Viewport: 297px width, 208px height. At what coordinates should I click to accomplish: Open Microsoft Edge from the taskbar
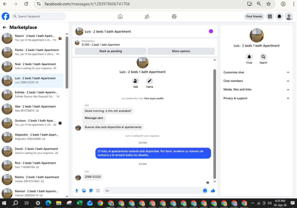(x=48, y=203)
